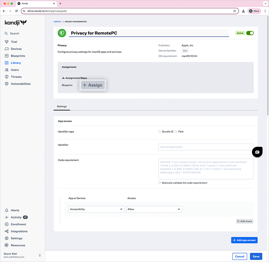Image resolution: width=269 pixels, height=262 pixels.
Task: Switch to the Settings tab
Action: click(62, 106)
